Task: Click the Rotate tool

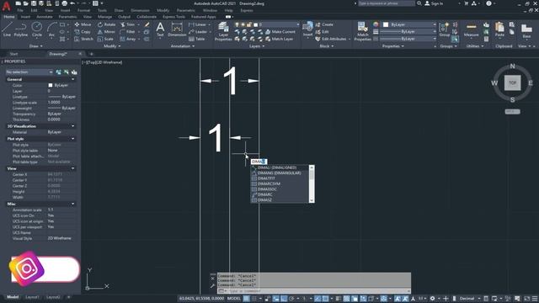Action: pyautogui.click(x=107, y=24)
